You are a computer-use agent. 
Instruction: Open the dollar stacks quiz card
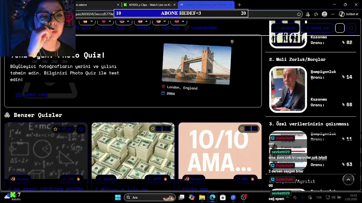coord(133,151)
